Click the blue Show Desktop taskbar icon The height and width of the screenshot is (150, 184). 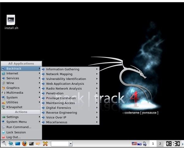(18, 144)
